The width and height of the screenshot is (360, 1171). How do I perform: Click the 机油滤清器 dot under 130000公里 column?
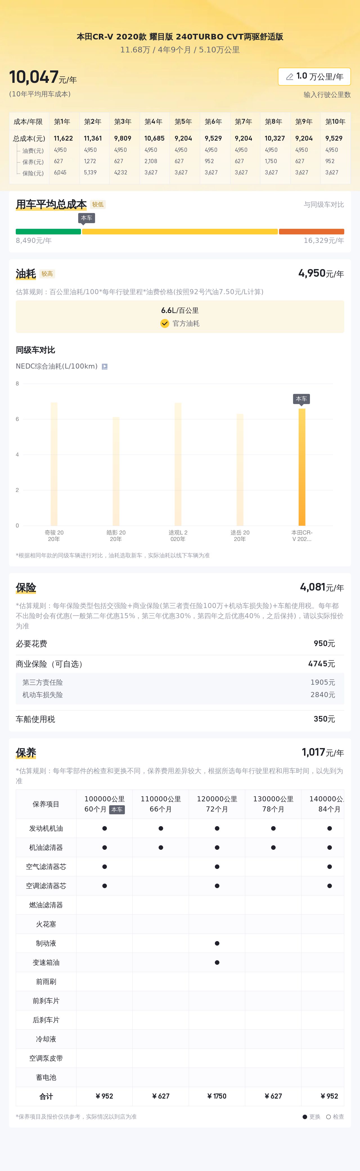(273, 847)
